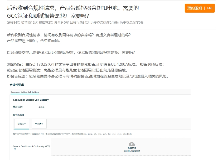The height and width of the screenshot is (160, 218).
Task: Click the 合规性要求 heading in the embedded image
Action: (x=17, y=85)
